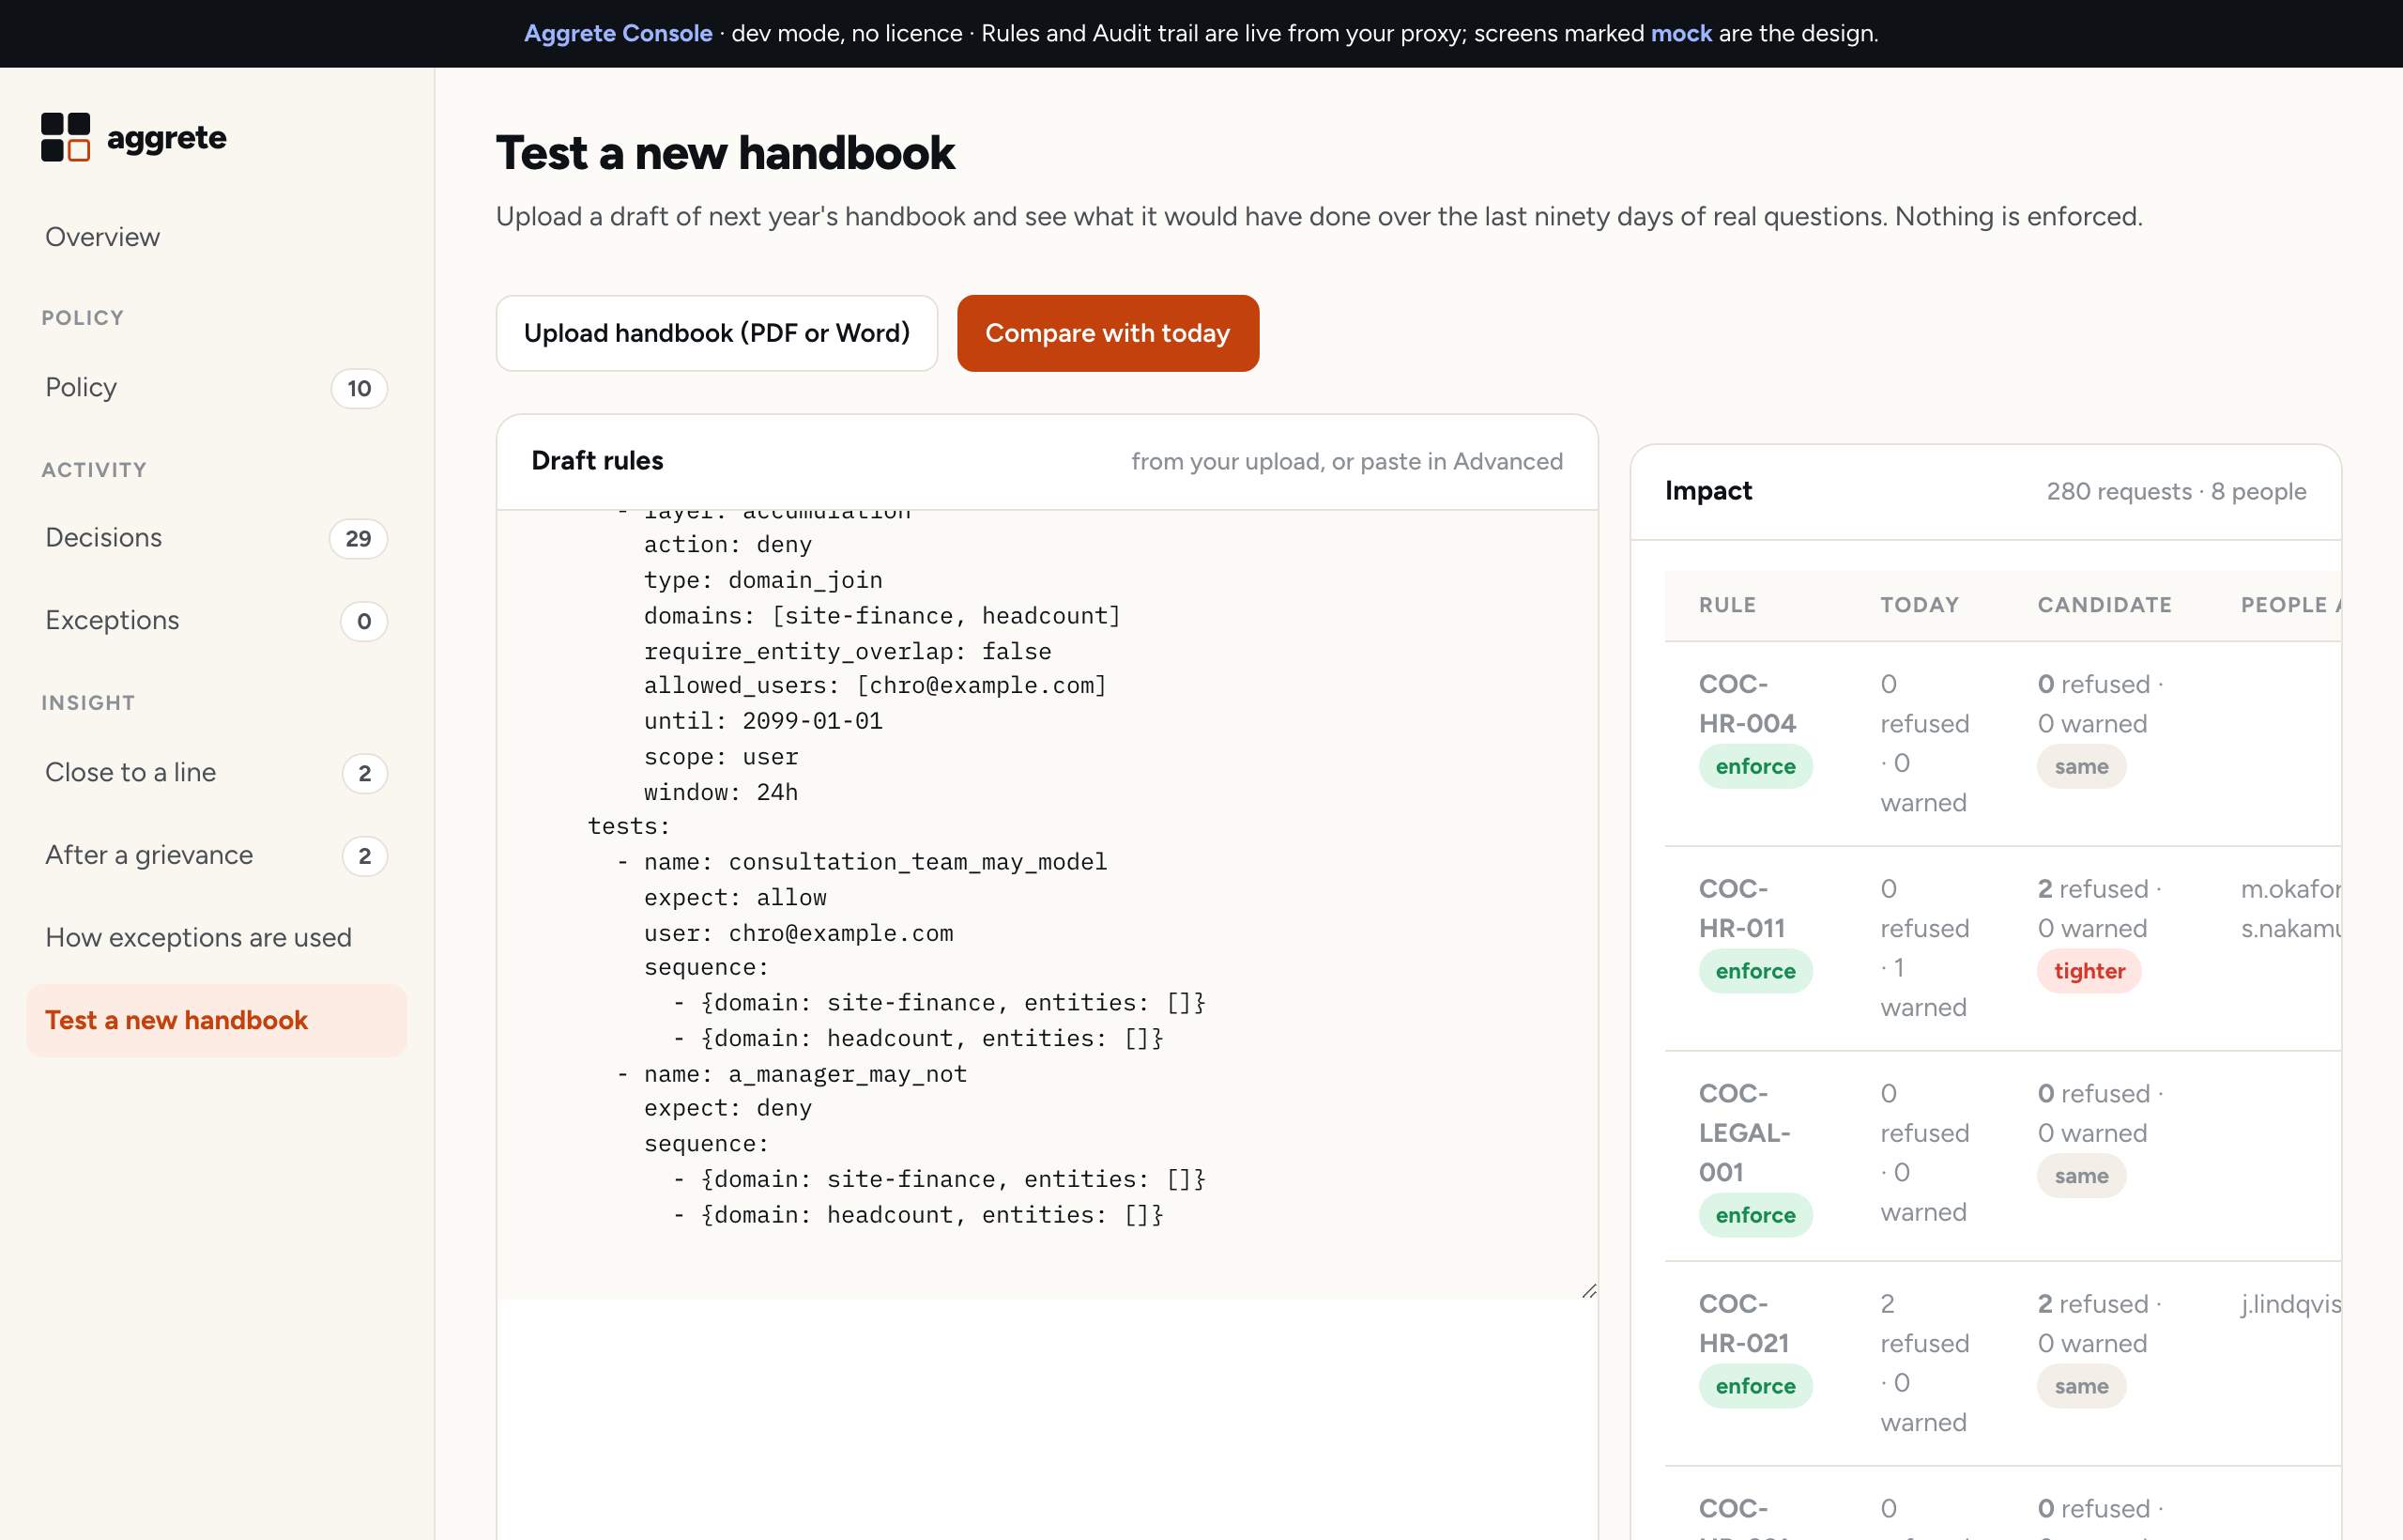This screenshot has width=2403, height=1540.
Task: Click the enforce badge under COC-LEGAL-001
Action: coord(1755,1215)
